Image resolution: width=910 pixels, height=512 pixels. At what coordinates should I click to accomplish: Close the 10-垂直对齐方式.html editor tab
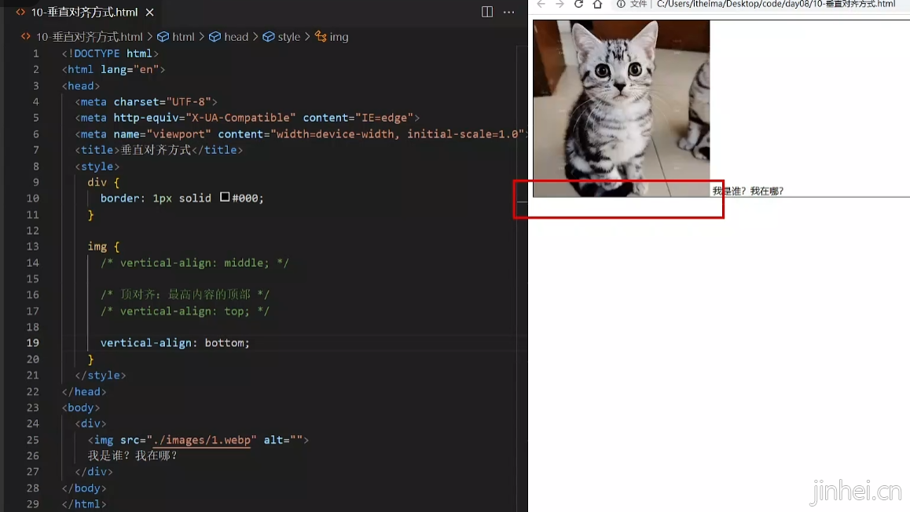coord(150,13)
